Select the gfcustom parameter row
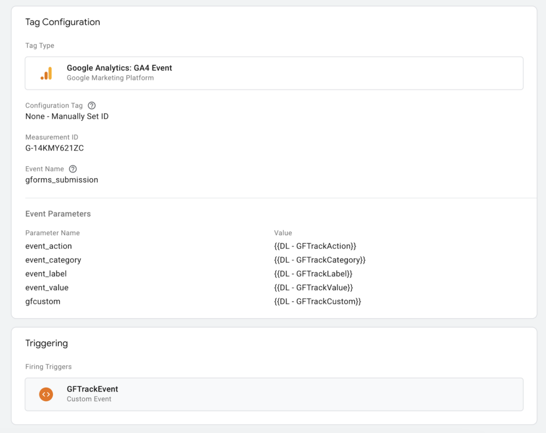This screenshot has width=546, height=433. click(x=43, y=301)
